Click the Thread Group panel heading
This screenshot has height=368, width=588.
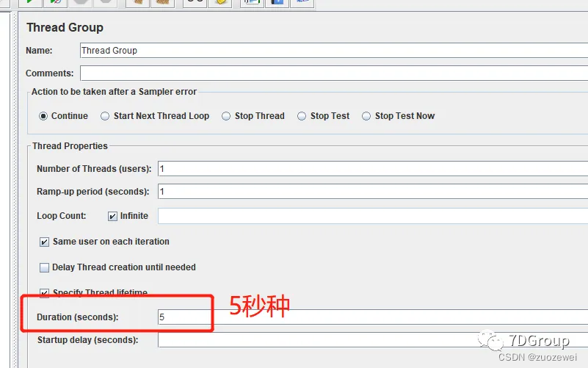(65, 27)
